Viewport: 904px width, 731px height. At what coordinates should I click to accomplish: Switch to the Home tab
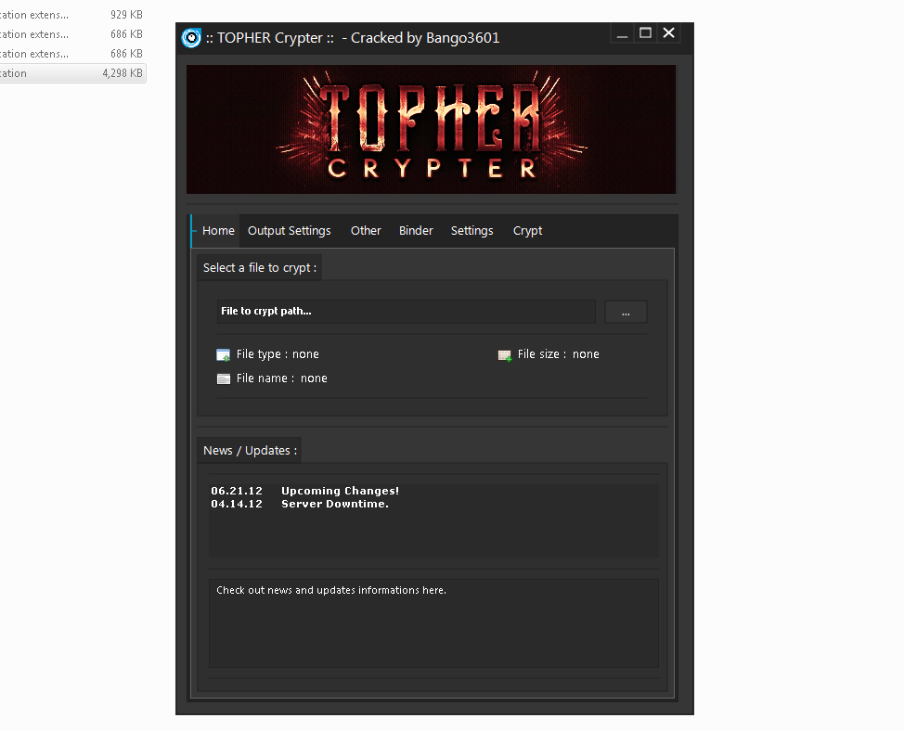pos(218,231)
